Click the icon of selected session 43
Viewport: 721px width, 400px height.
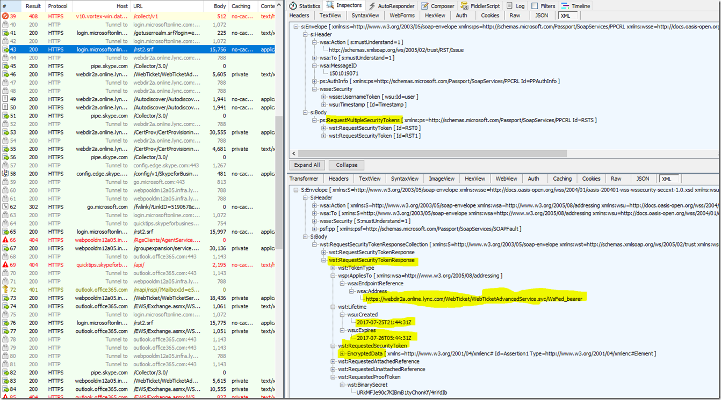pos(5,50)
